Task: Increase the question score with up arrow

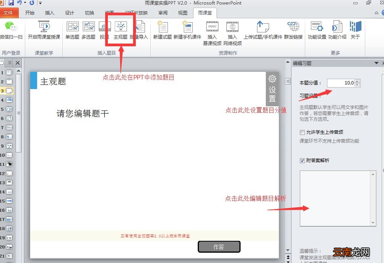Action: [358, 81]
